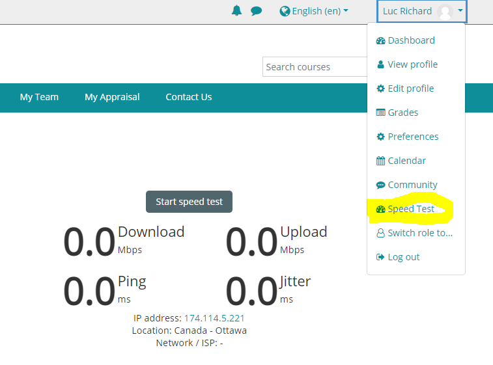Click the Edit profile gear icon
This screenshot has width=493, height=365.
pos(381,88)
